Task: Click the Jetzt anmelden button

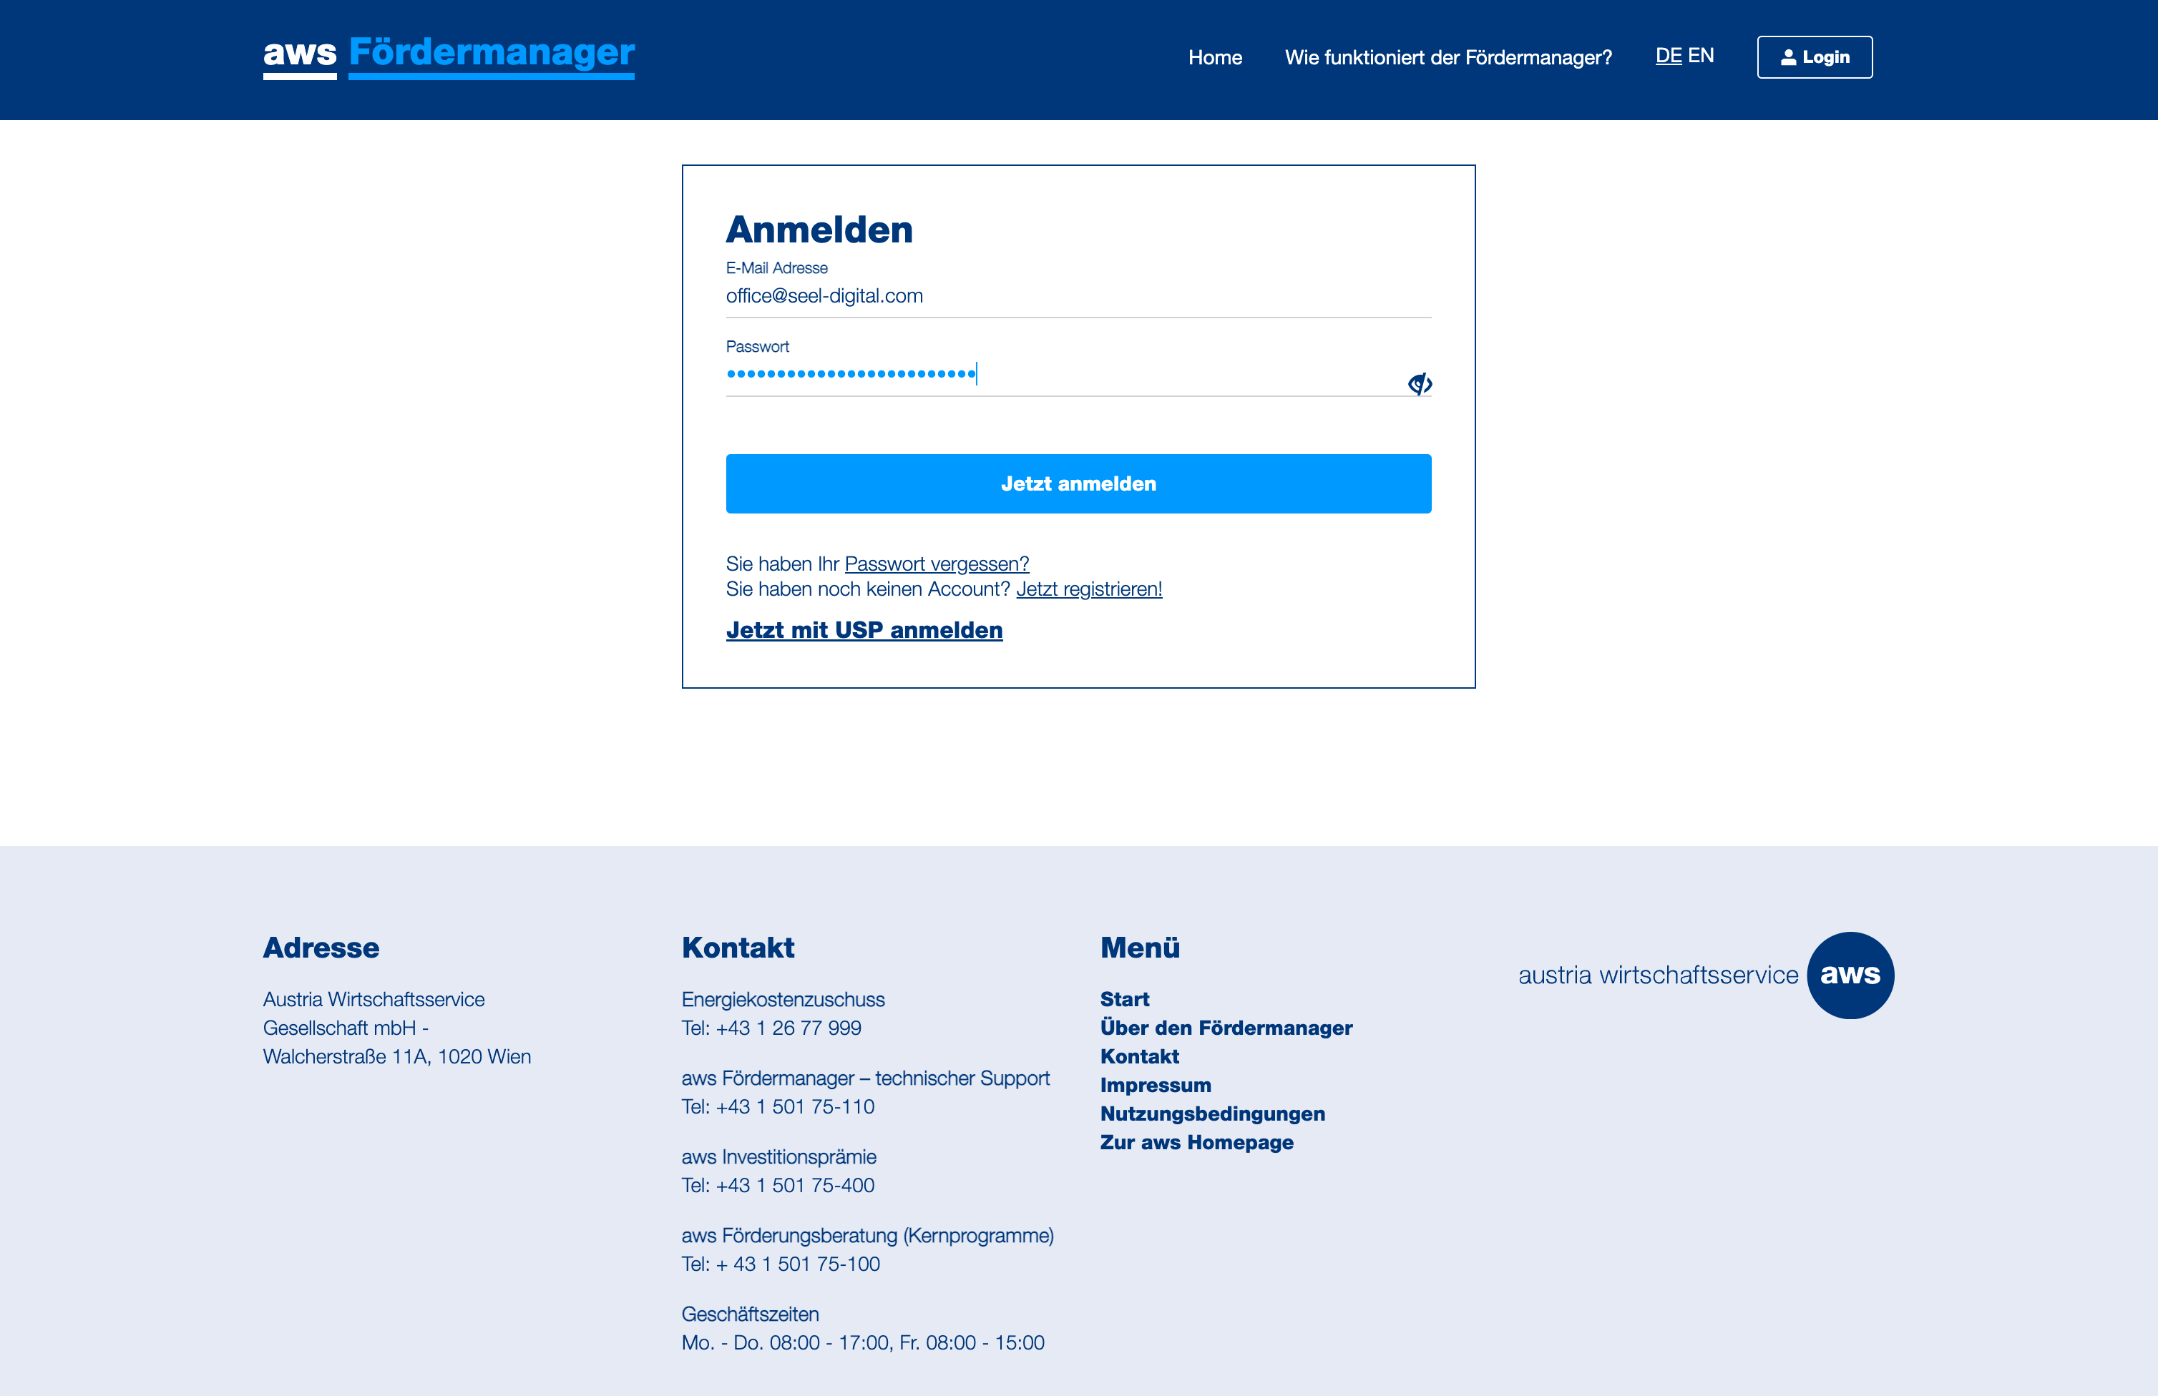Action: click(1078, 484)
